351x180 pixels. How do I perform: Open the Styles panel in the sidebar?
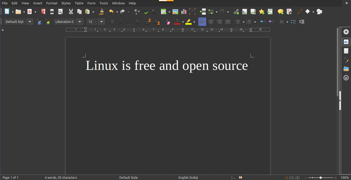pos(346,60)
